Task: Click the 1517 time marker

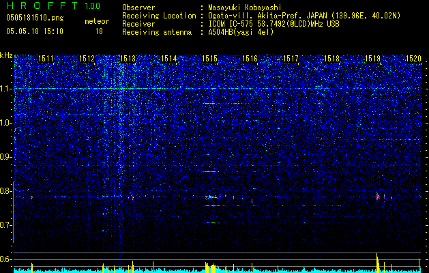Action: (291, 58)
